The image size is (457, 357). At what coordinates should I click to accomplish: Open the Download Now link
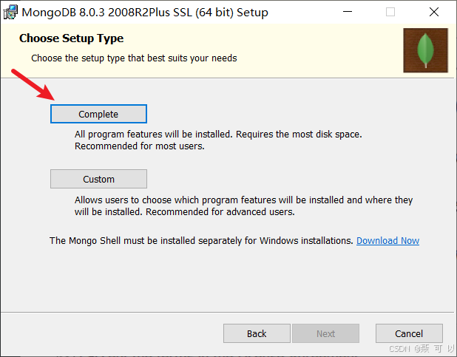point(387,241)
